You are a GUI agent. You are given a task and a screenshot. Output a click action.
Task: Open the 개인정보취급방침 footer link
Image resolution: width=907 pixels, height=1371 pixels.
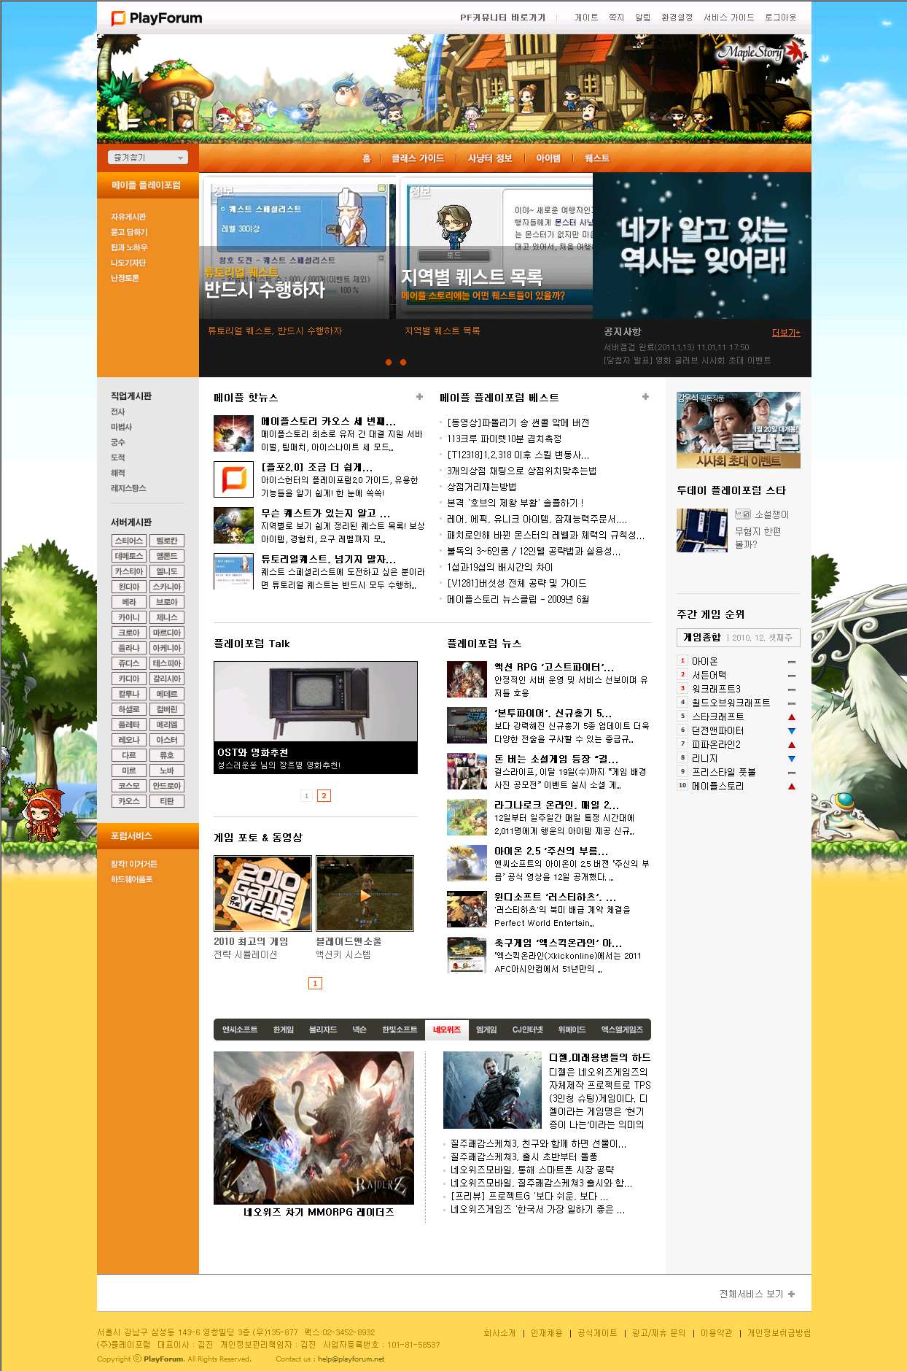[779, 1332]
